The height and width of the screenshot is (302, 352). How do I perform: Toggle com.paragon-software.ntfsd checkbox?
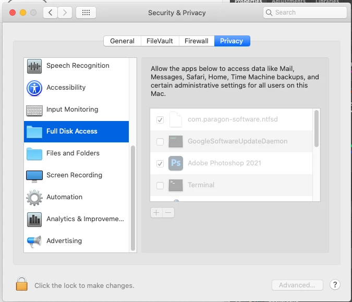(x=160, y=119)
